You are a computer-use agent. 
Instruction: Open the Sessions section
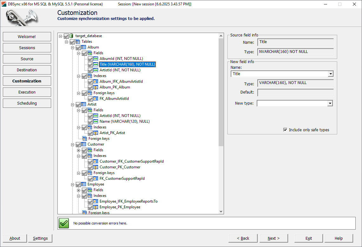27,48
